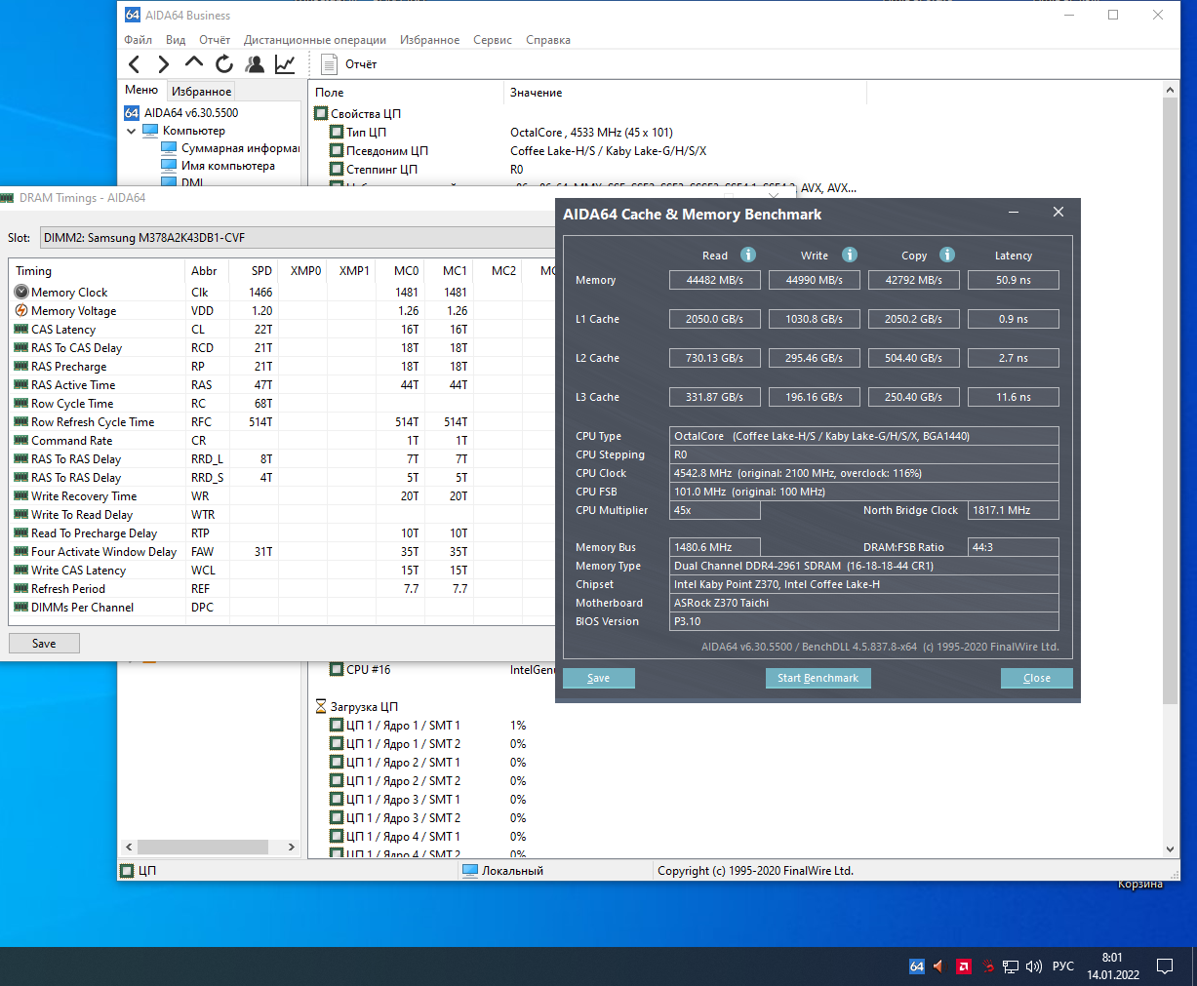Click the CAS Latency memory chip icon
The width and height of the screenshot is (1197, 986).
(21, 329)
